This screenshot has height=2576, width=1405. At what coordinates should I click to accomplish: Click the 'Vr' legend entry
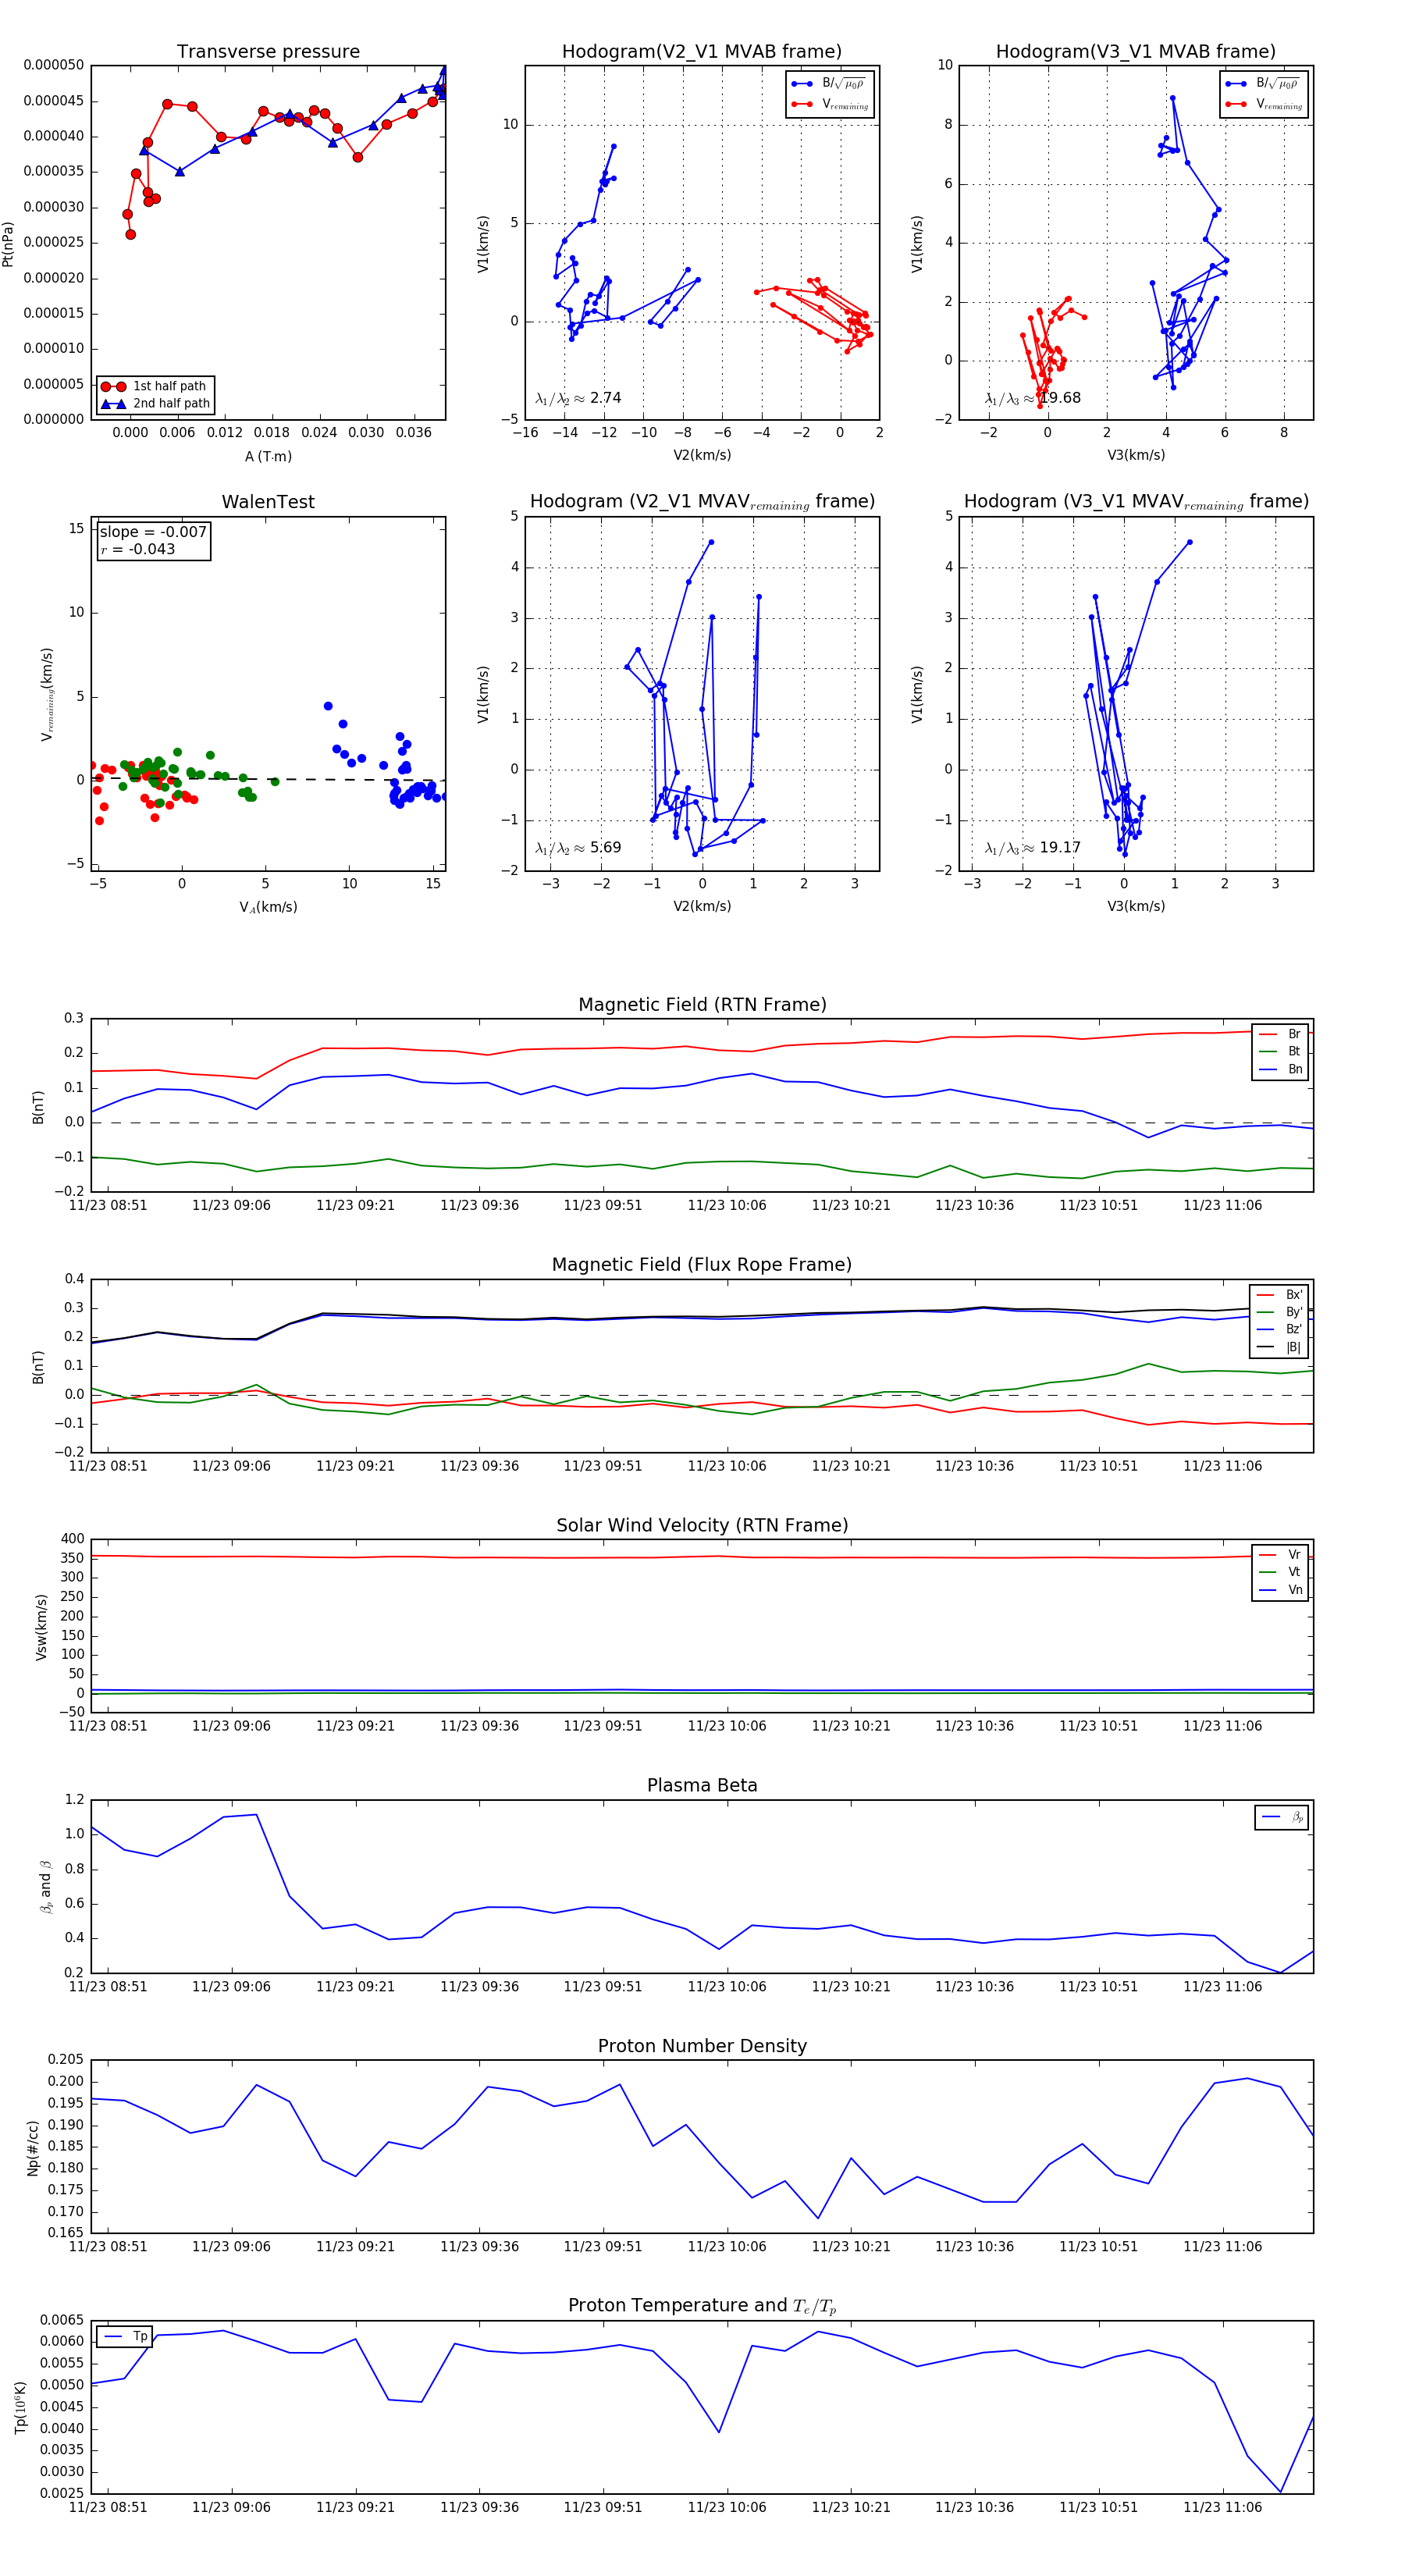[x=1281, y=1555]
